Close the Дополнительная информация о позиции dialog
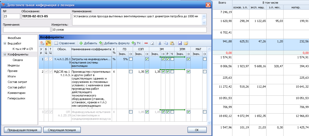The width and height of the screenshot is (309, 136). [208, 5]
